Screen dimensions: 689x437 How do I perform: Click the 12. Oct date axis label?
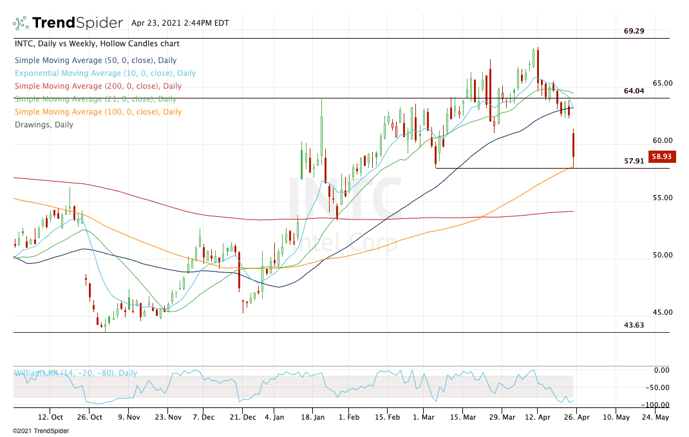coord(50,417)
